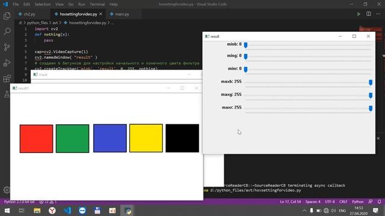Run the Python file with play icon
Screen dimensions: 385x216
359,14
